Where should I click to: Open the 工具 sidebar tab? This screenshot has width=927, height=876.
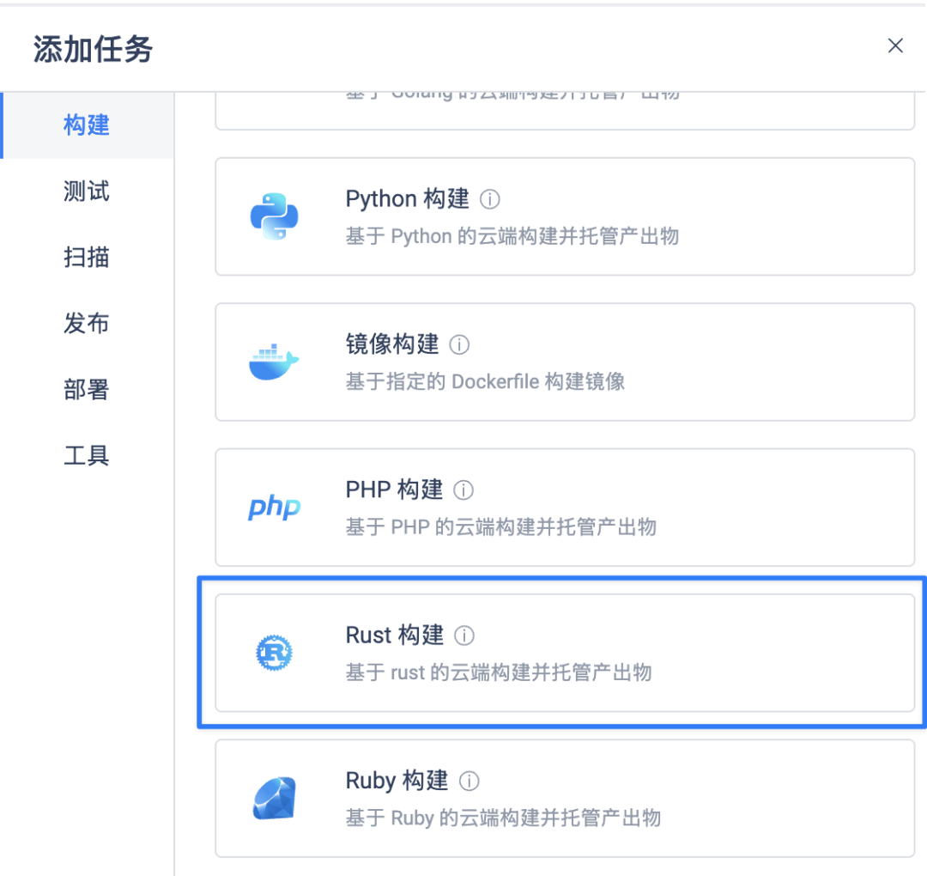tap(87, 455)
